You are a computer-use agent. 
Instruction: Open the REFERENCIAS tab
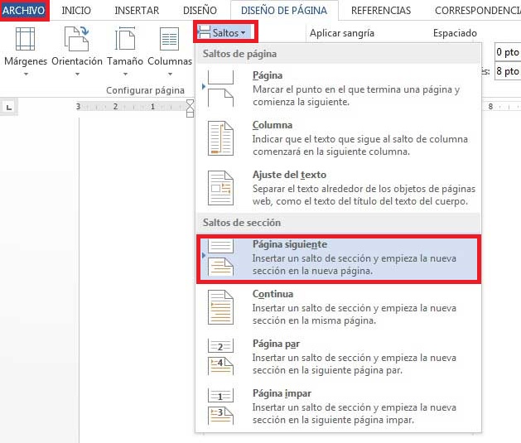(381, 10)
